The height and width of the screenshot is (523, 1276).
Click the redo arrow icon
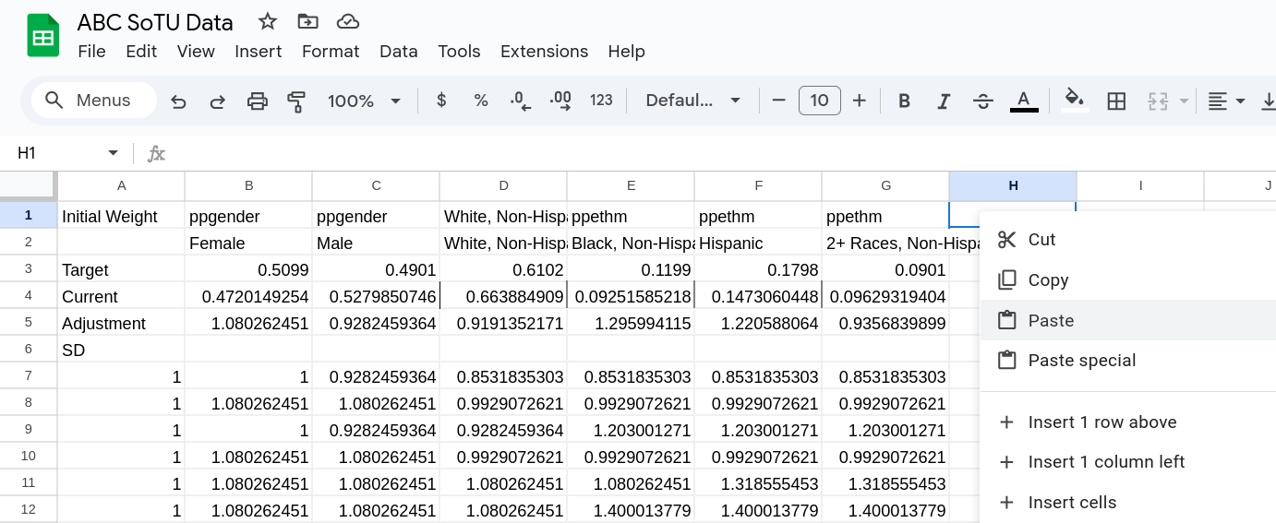218,101
